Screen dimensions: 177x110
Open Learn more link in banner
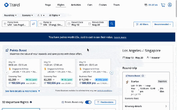click(120, 37)
